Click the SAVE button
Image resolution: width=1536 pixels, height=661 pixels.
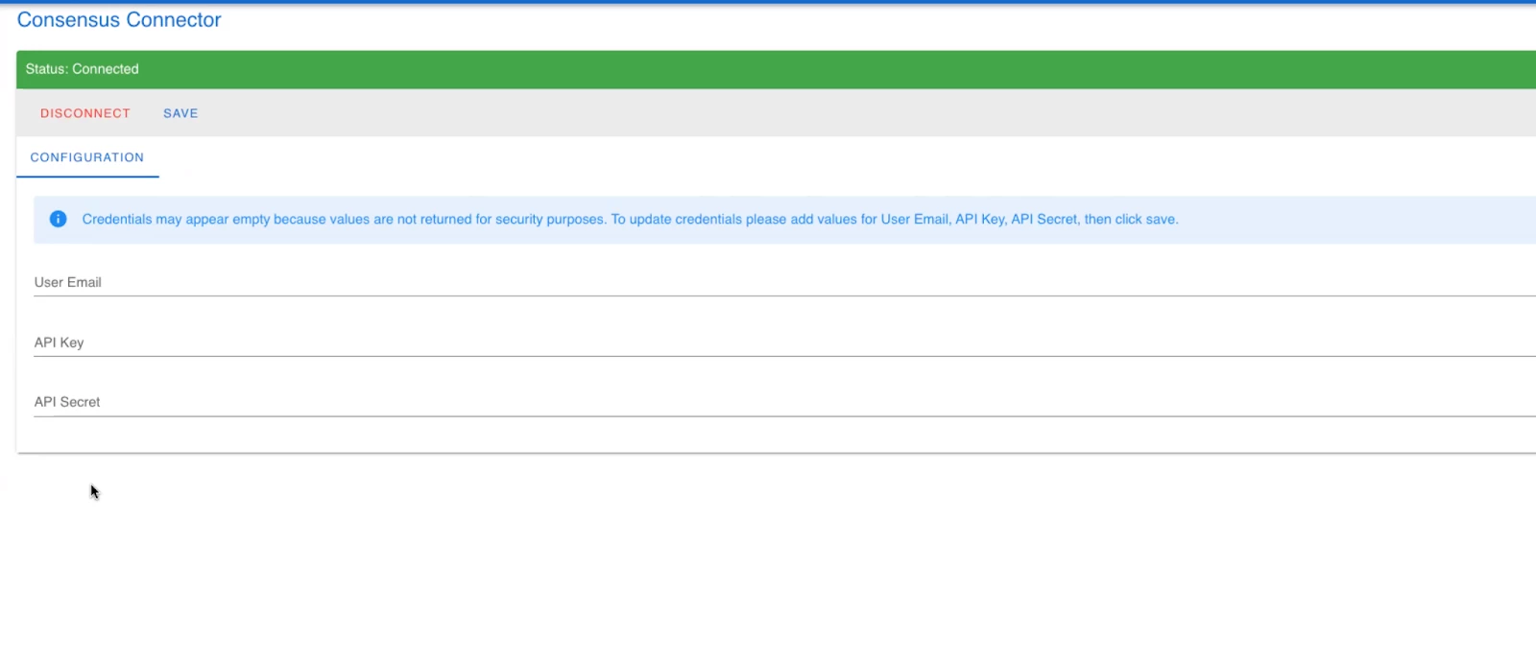point(180,113)
